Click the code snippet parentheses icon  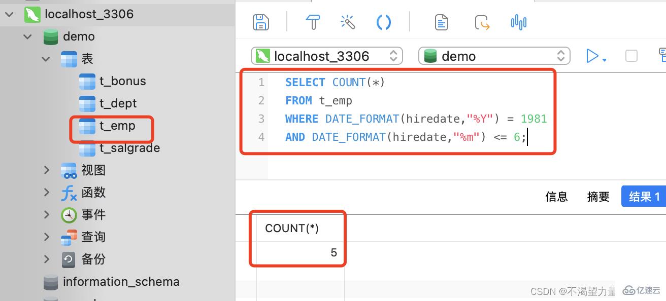click(x=384, y=22)
